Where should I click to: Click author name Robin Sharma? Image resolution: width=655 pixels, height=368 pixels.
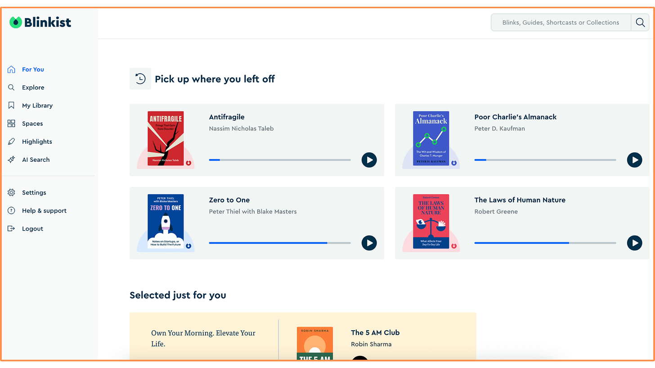pos(371,344)
